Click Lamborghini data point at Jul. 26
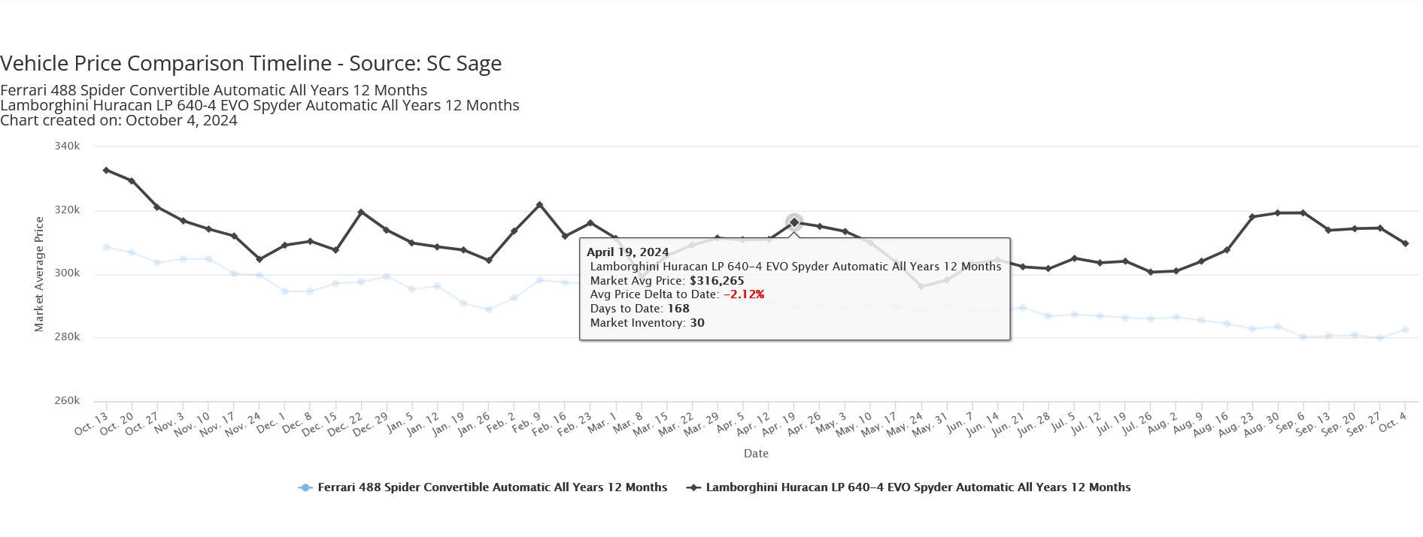 [1150, 272]
